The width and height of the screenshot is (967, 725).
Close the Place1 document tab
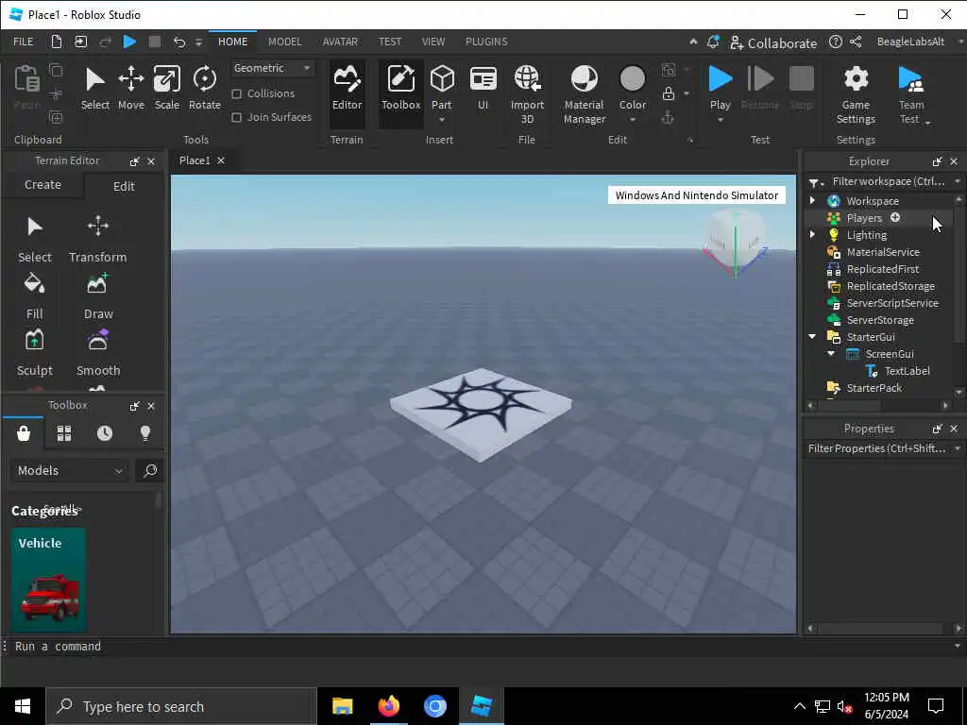tap(221, 160)
